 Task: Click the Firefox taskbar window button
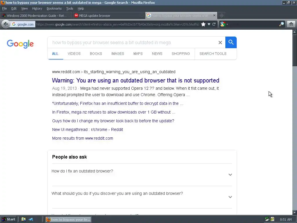68,220
